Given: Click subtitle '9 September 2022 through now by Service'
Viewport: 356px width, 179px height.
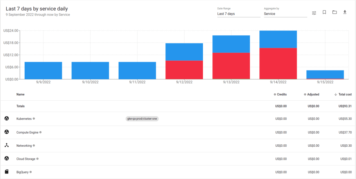Looking at the screenshot, I should [x=38, y=15].
